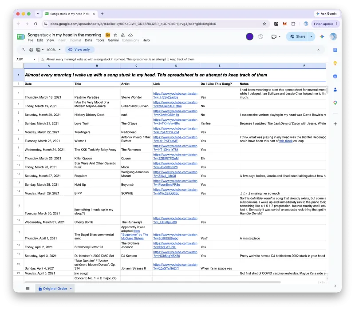
Task: Open Google Maps side panel
Action: [335, 103]
